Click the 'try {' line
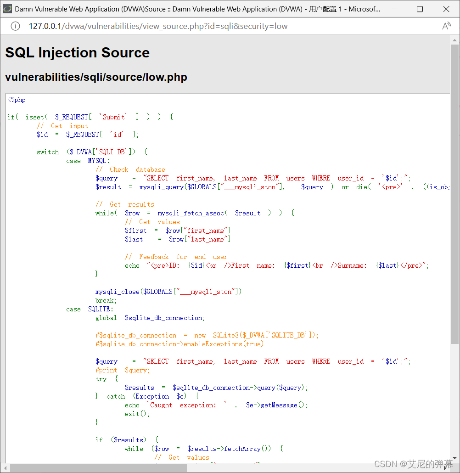The image size is (460, 473). (x=107, y=379)
